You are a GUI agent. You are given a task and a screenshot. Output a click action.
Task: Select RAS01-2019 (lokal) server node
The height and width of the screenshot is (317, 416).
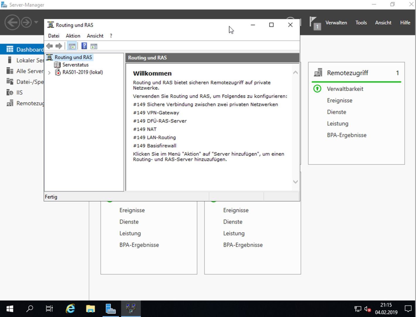point(83,72)
